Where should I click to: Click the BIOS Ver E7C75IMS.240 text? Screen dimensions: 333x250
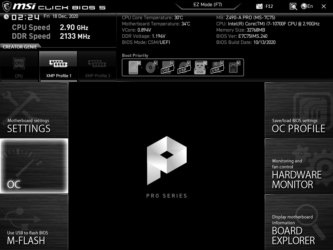242,36
